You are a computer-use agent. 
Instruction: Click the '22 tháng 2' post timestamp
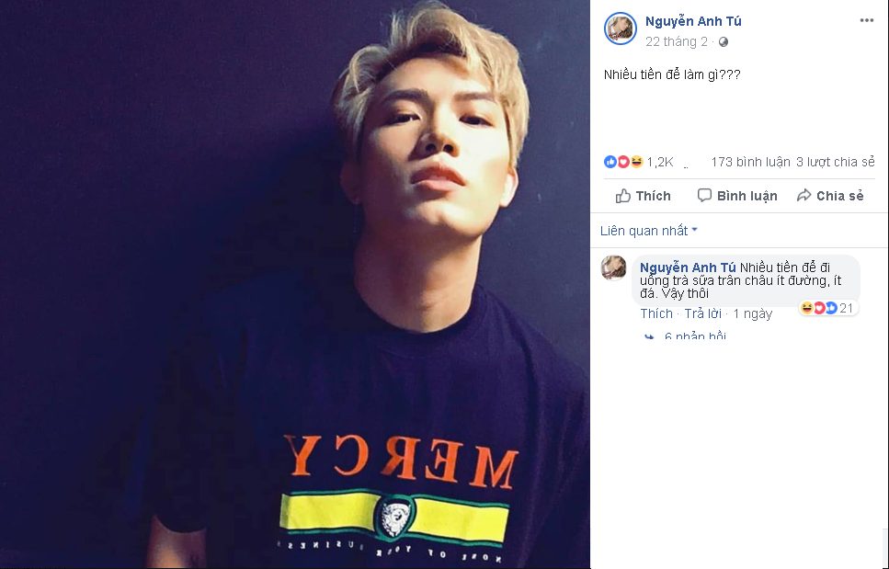pyautogui.click(x=677, y=42)
